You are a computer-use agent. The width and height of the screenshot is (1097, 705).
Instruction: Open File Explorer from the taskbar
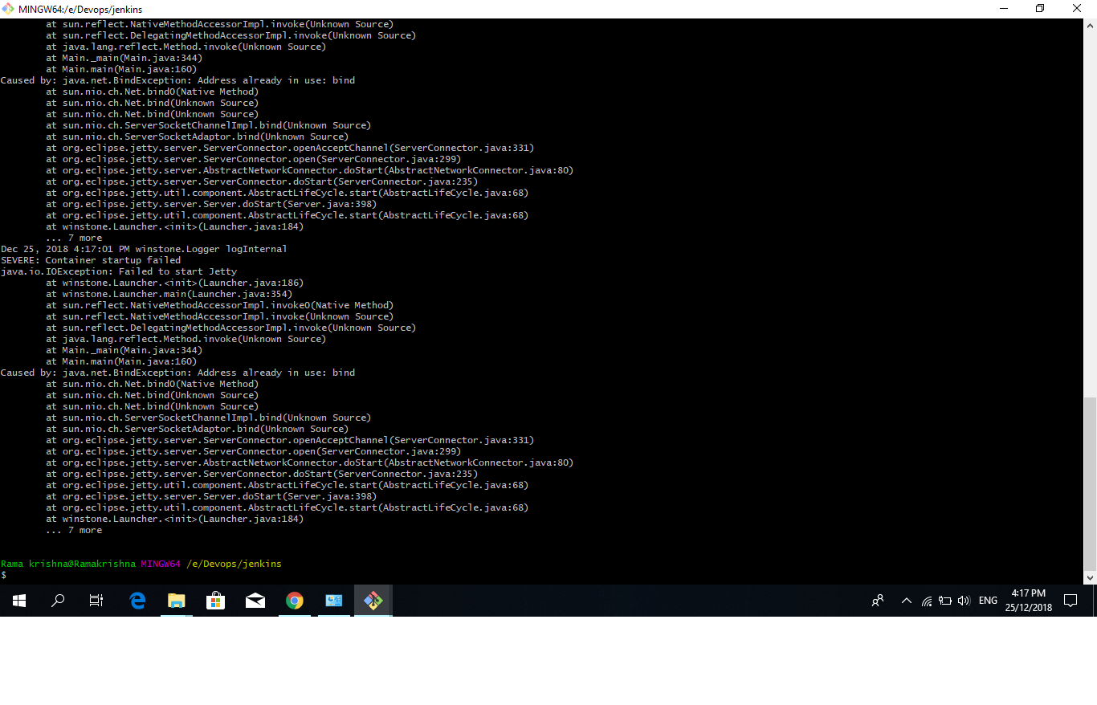click(177, 600)
